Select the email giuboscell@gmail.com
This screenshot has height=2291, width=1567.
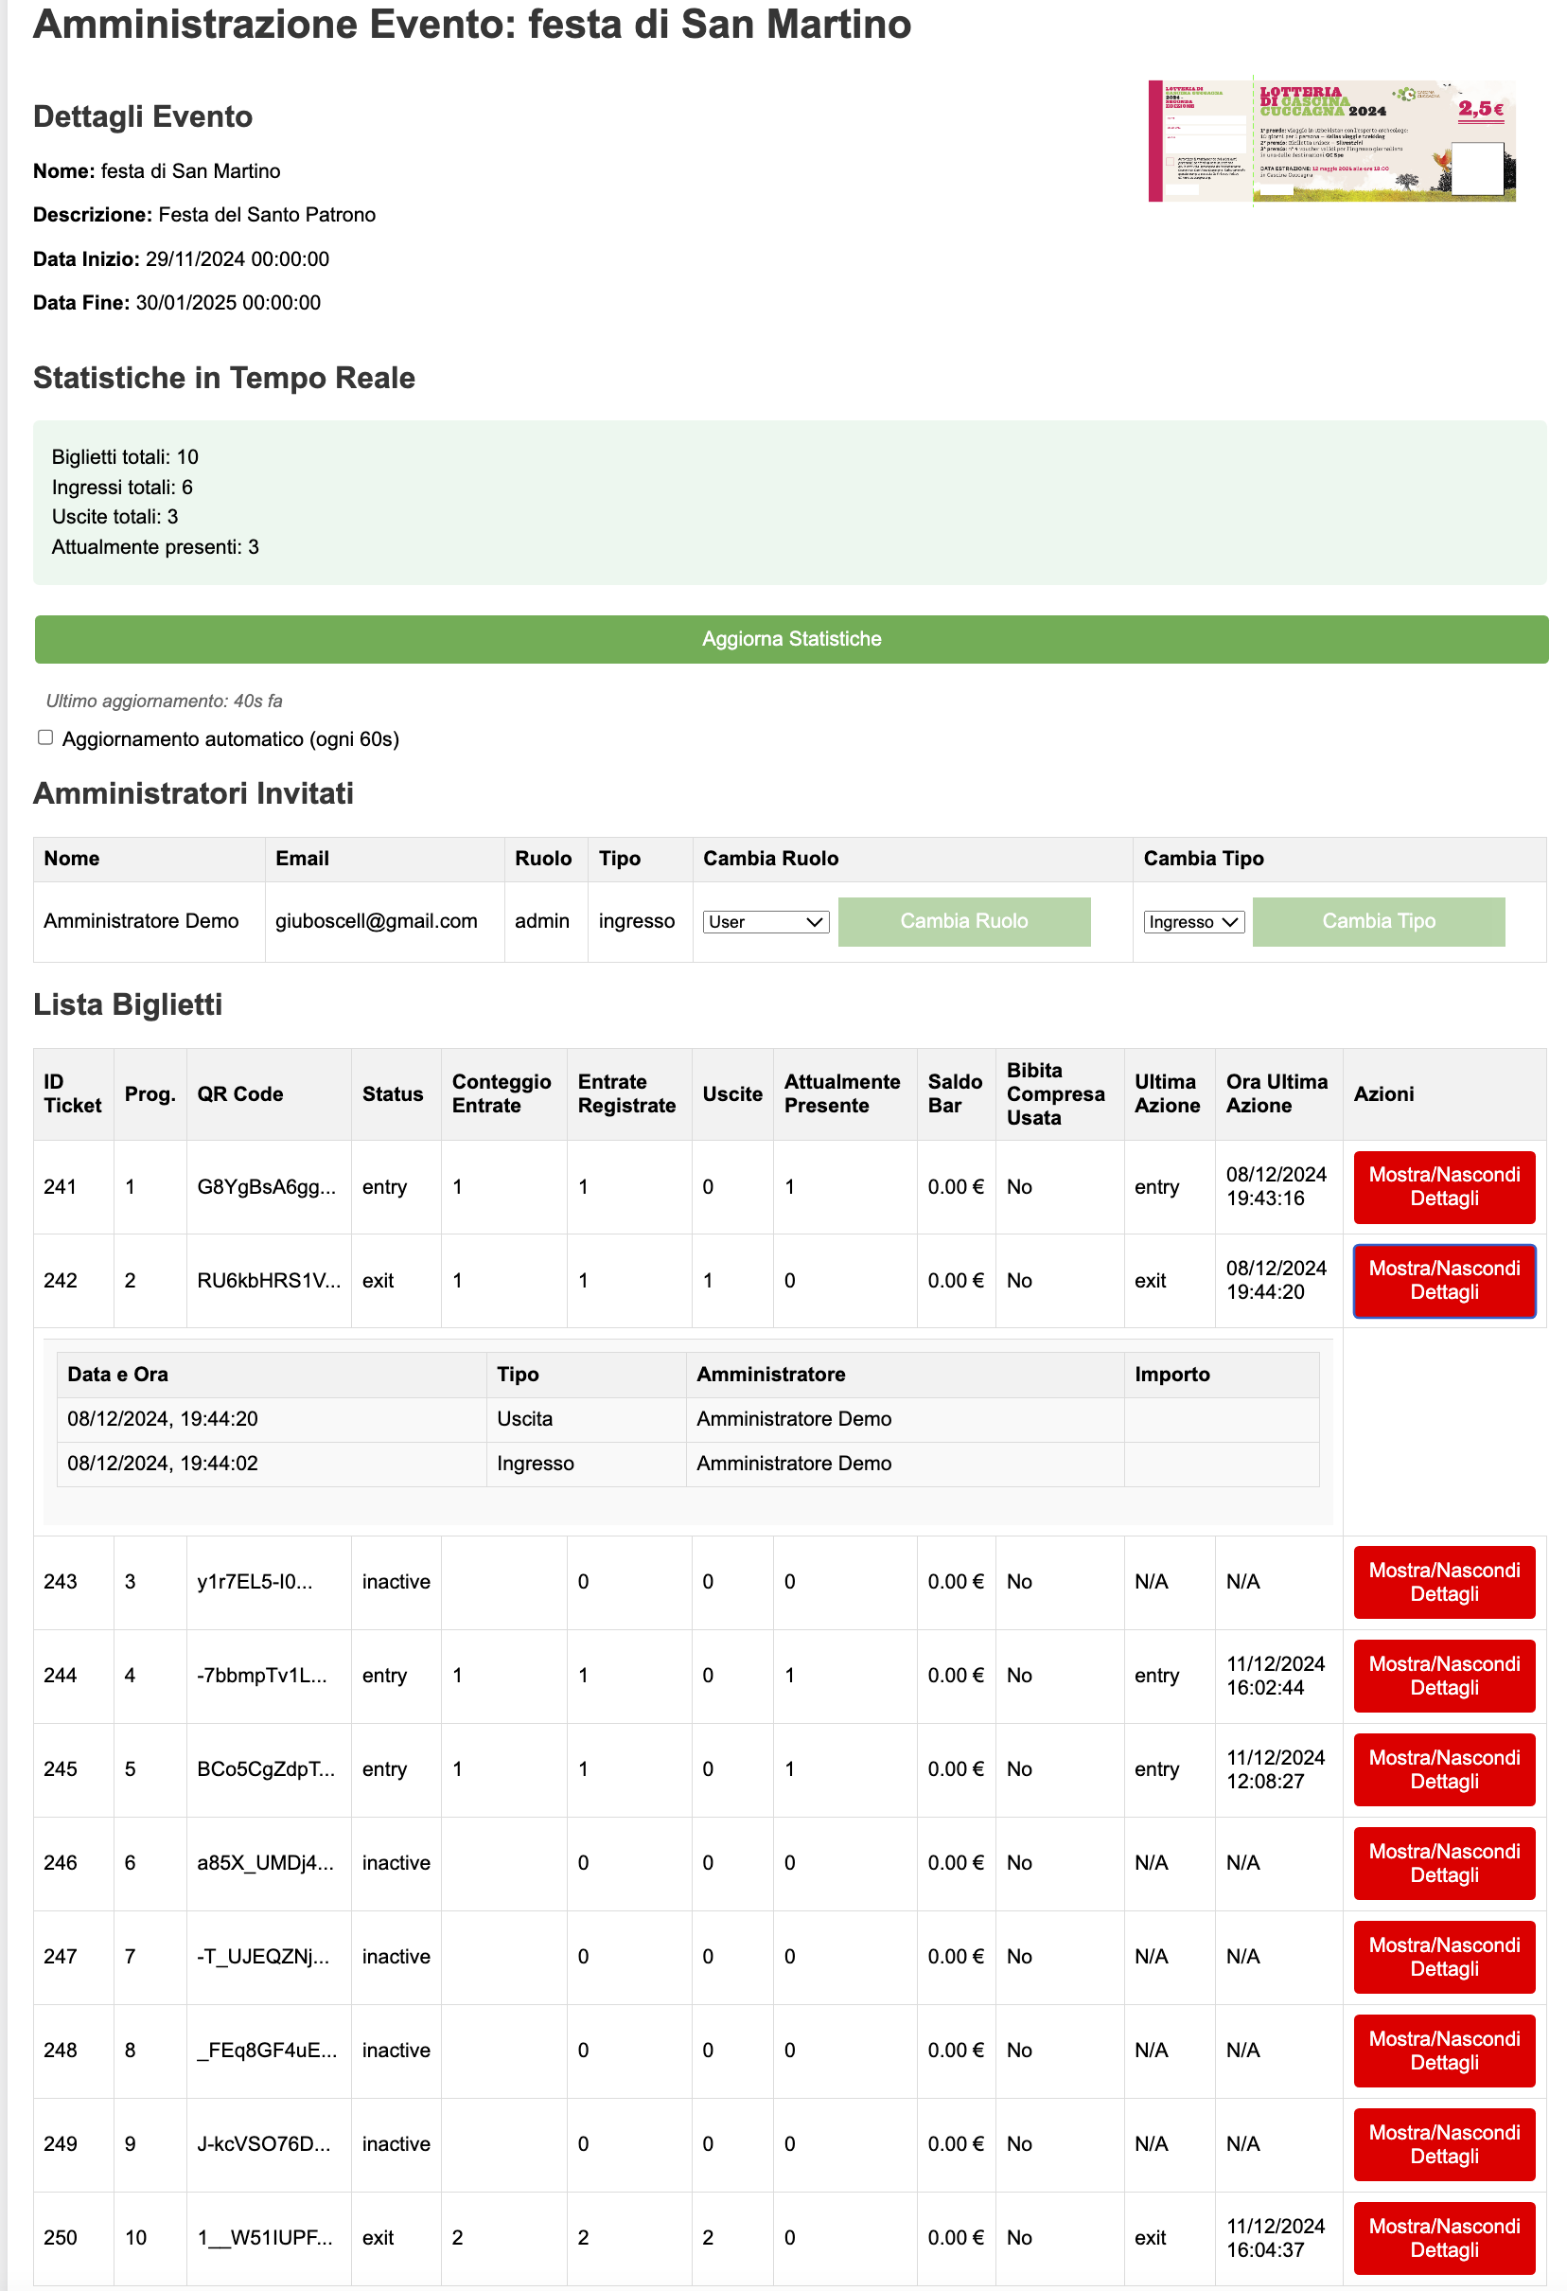click(x=377, y=921)
